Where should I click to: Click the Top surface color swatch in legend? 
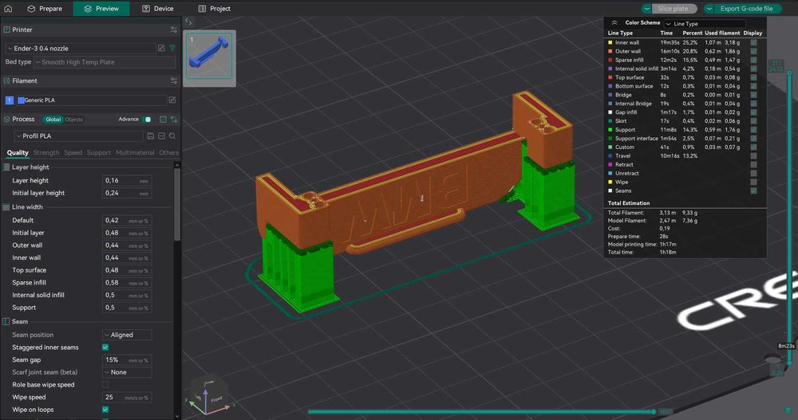[x=610, y=77]
